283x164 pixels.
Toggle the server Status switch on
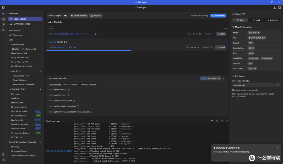[66, 16]
